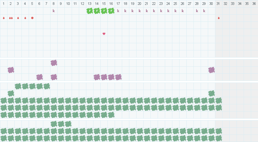Click the 'k' marker on day 8

tap(54, 11)
